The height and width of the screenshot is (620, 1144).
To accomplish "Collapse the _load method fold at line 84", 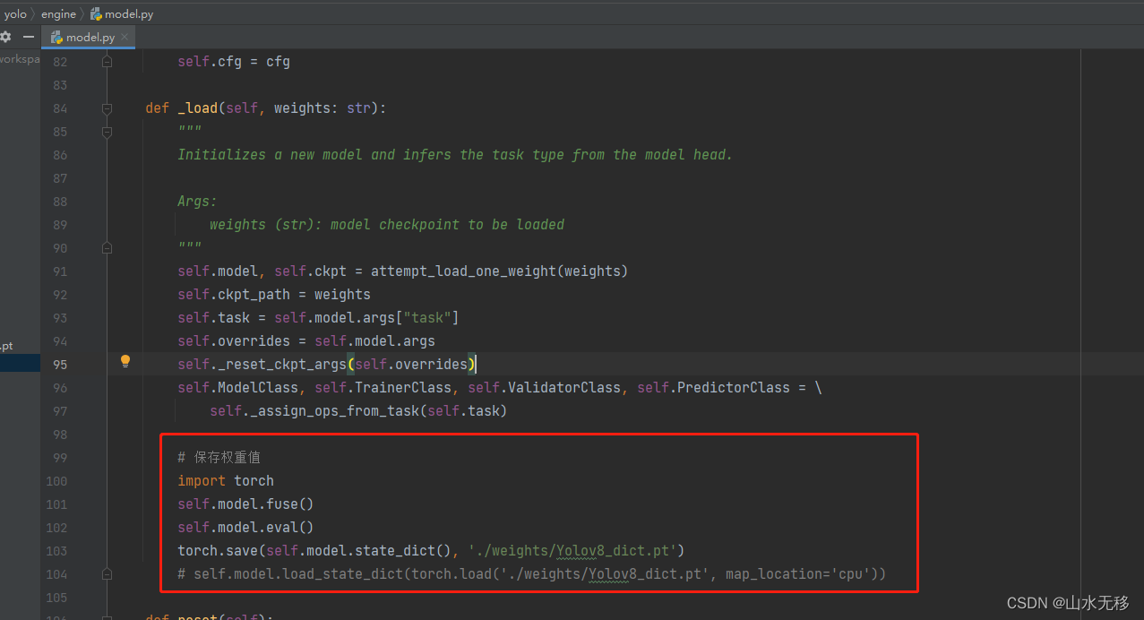I will click(x=107, y=108).
